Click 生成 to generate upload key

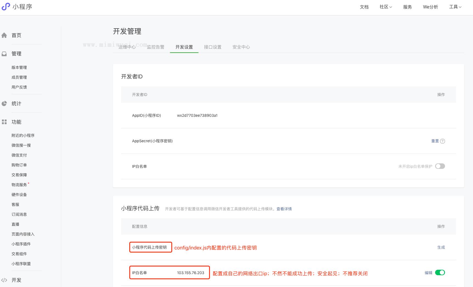441,247
